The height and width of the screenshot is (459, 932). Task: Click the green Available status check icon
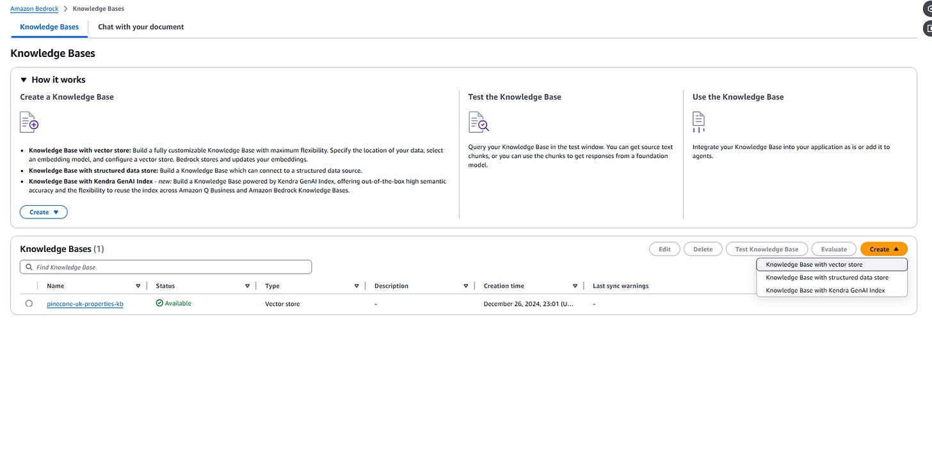(159, 303)
